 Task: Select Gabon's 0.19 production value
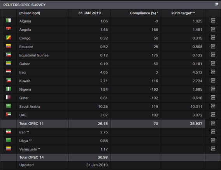[x=104, y=64]
